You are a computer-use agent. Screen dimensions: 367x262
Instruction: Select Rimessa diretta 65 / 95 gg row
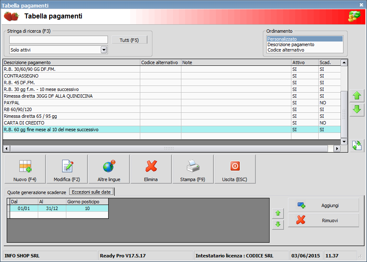click(172, 116)
